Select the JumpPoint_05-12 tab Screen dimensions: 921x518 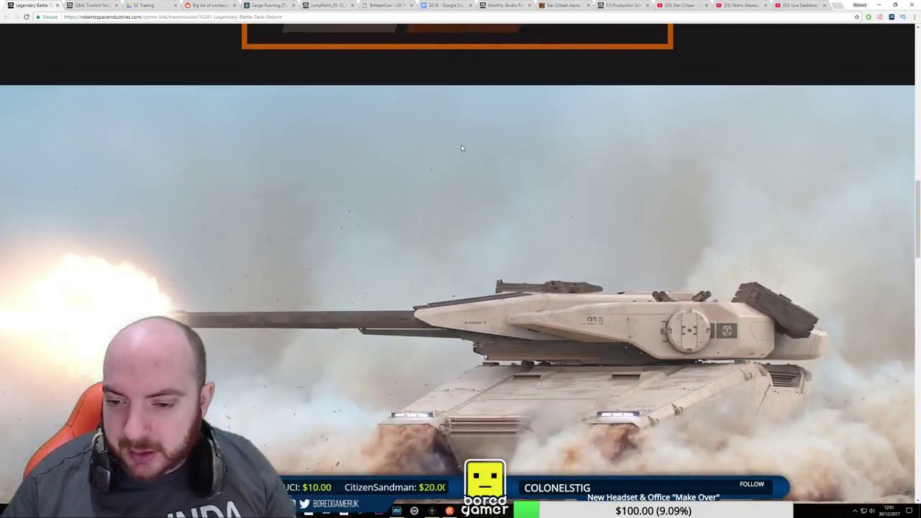(327, 5)
